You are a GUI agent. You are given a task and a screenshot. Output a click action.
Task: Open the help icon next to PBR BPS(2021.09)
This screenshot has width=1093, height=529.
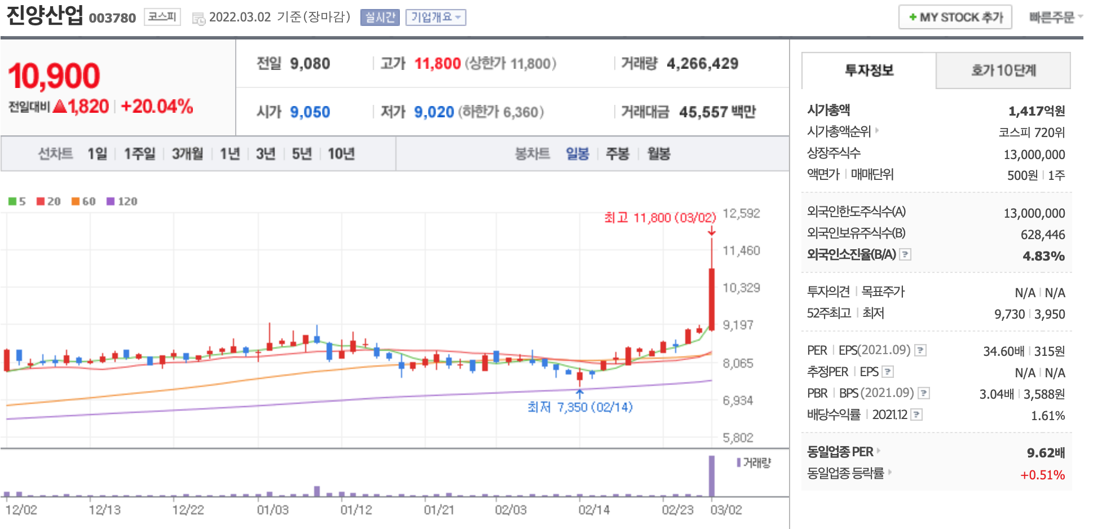pos(923,393)
